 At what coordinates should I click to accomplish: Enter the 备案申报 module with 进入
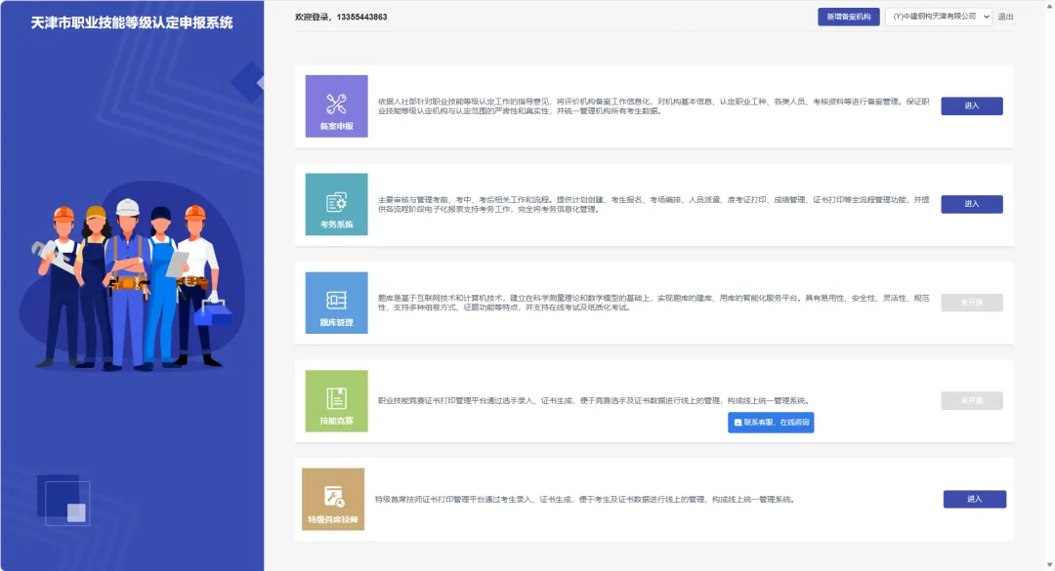pos(972,105)
